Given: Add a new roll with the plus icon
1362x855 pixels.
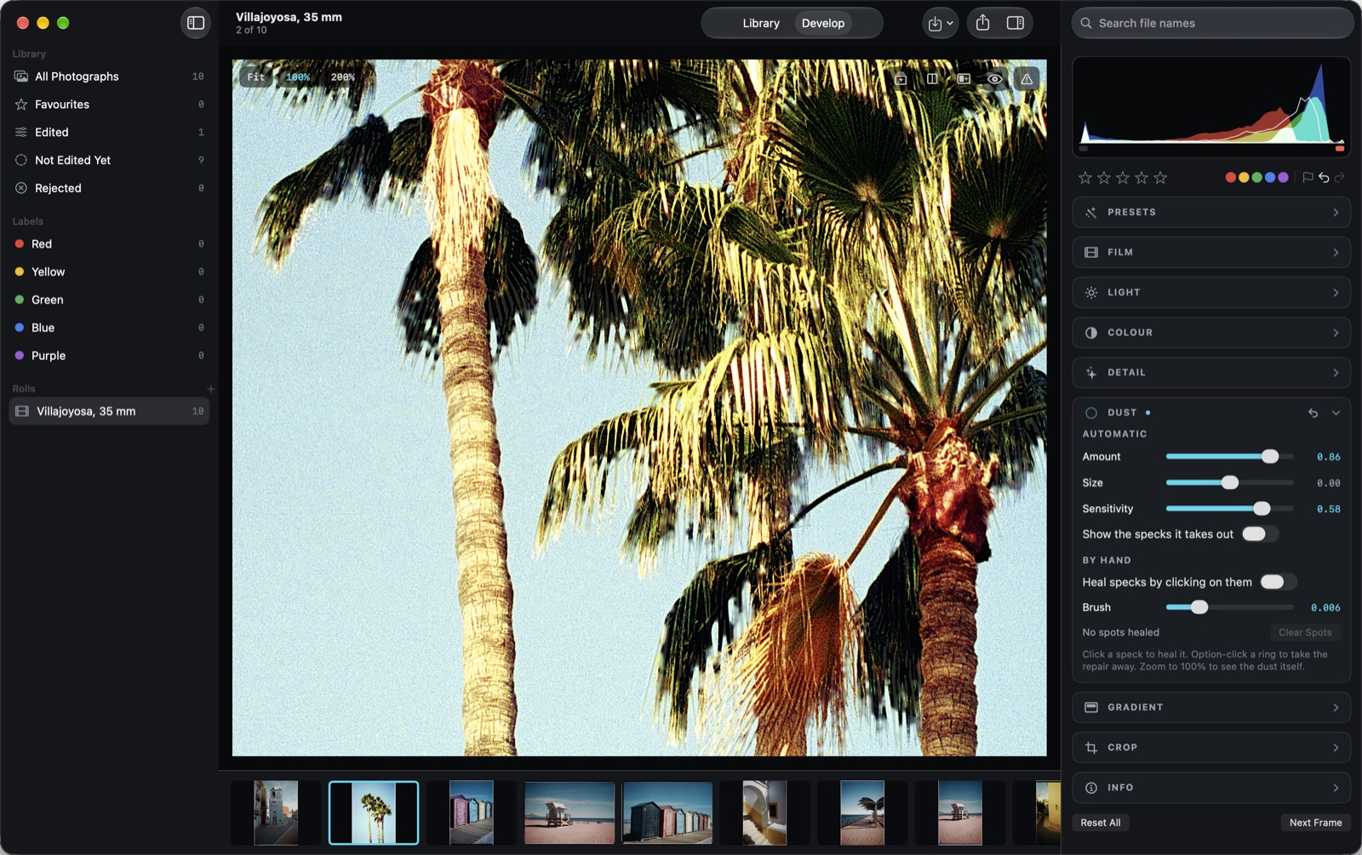Looking at the screenshot, I should click(x=210, y=389).
